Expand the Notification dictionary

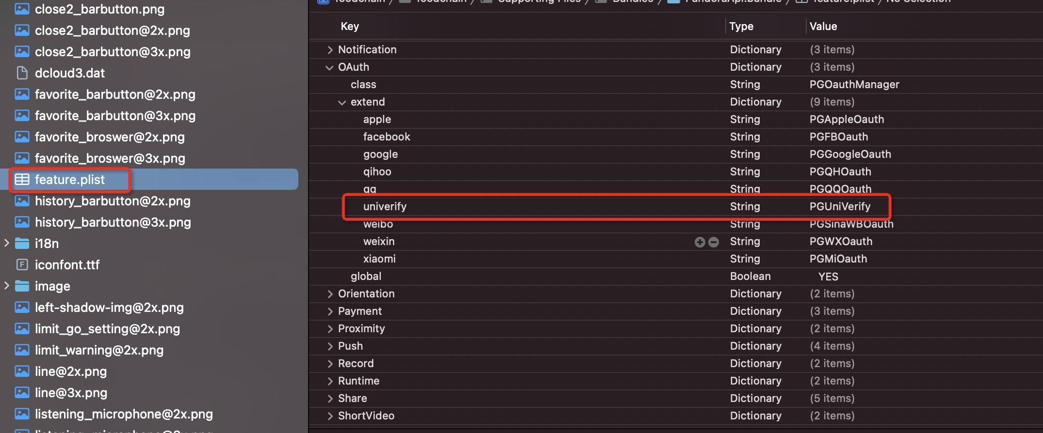[330, 50]
